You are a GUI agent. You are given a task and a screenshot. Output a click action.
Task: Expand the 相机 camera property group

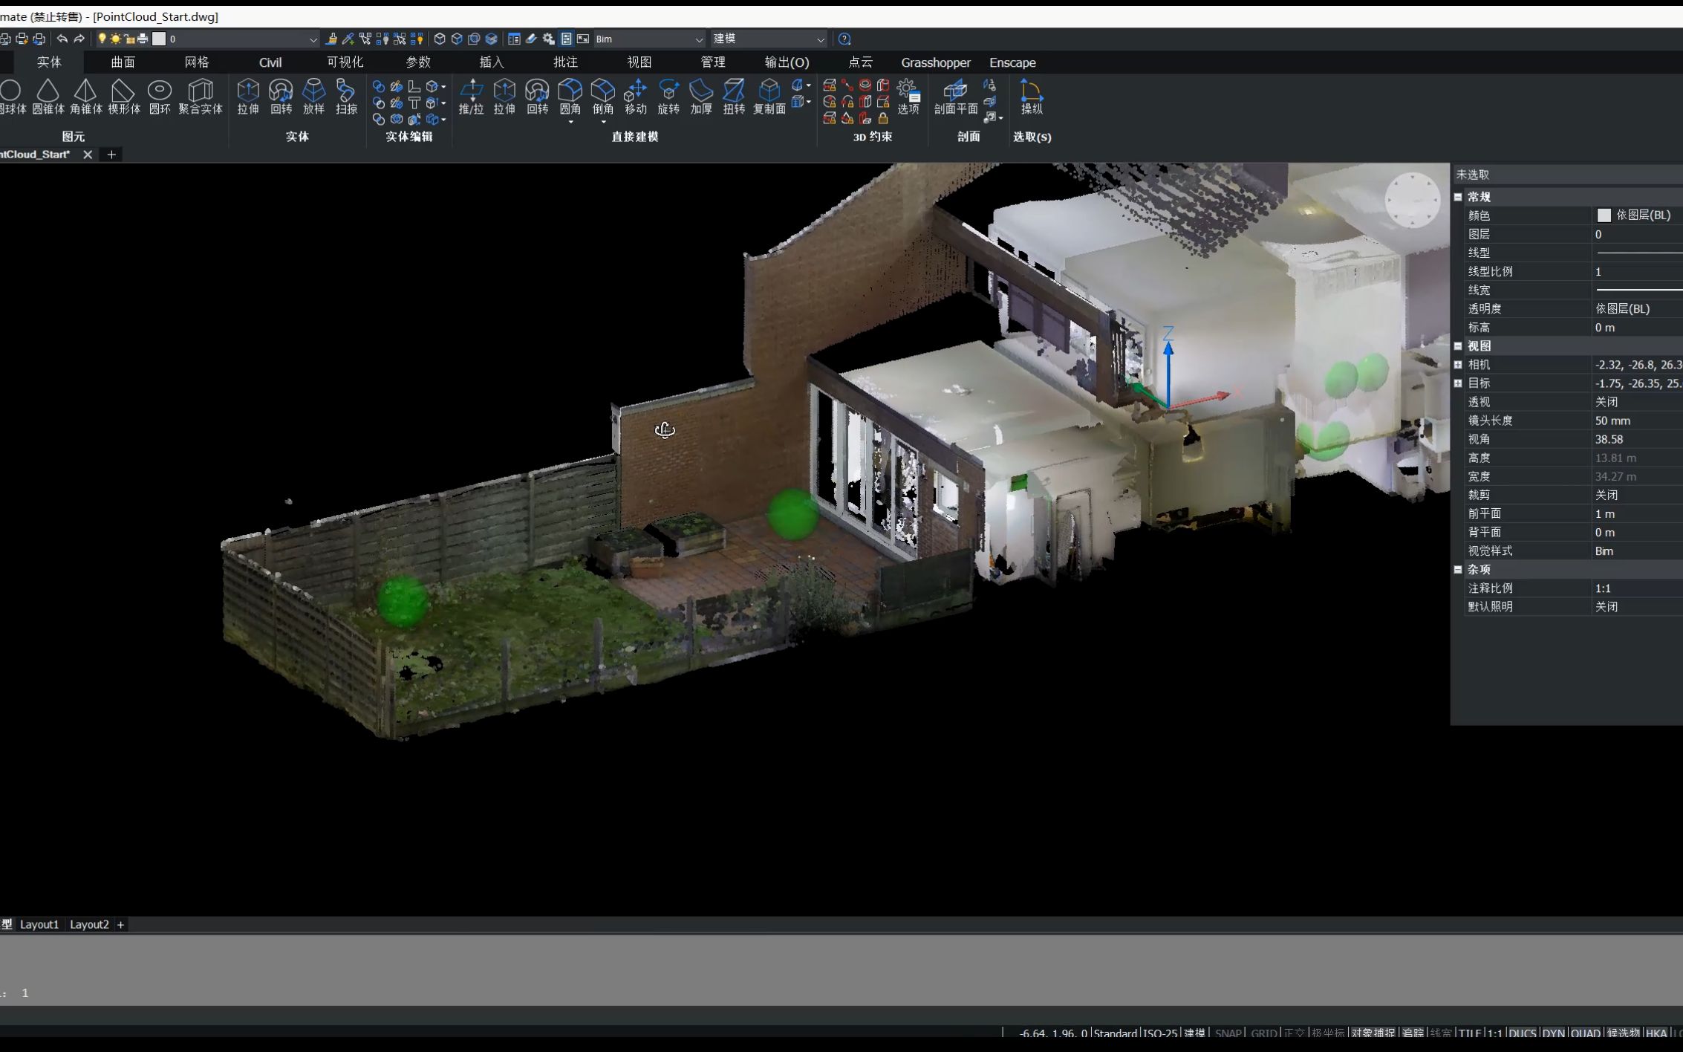[1459, 364]
